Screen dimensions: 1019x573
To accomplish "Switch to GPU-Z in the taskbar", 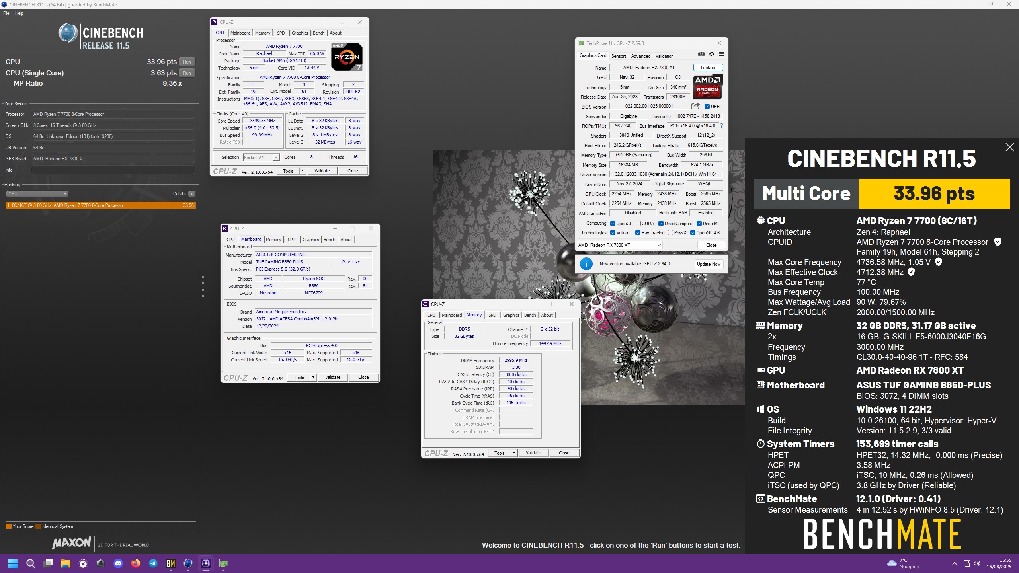I will pyautogui.click(x=223, y=563).
